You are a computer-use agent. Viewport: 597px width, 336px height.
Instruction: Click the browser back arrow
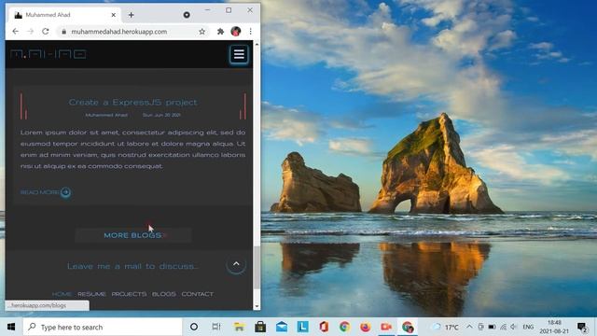point(15,31)
